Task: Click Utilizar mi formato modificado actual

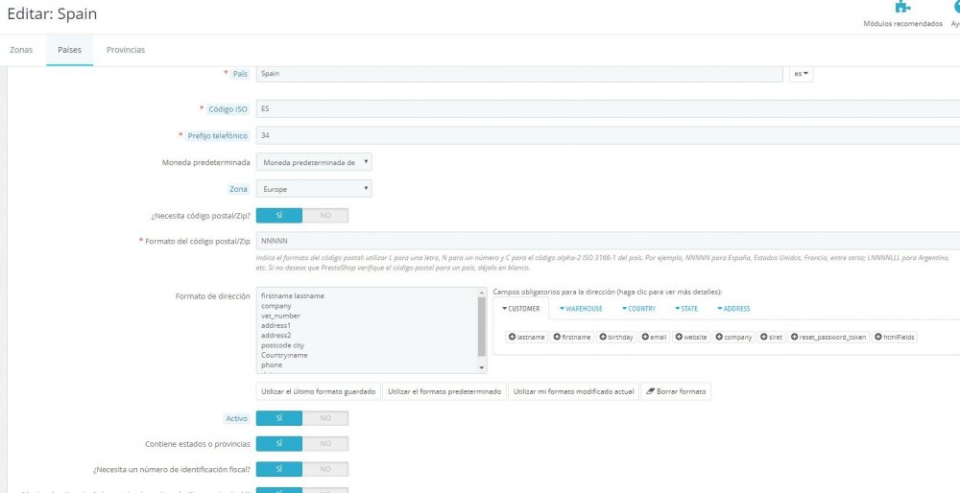Action: click(574, 391)
